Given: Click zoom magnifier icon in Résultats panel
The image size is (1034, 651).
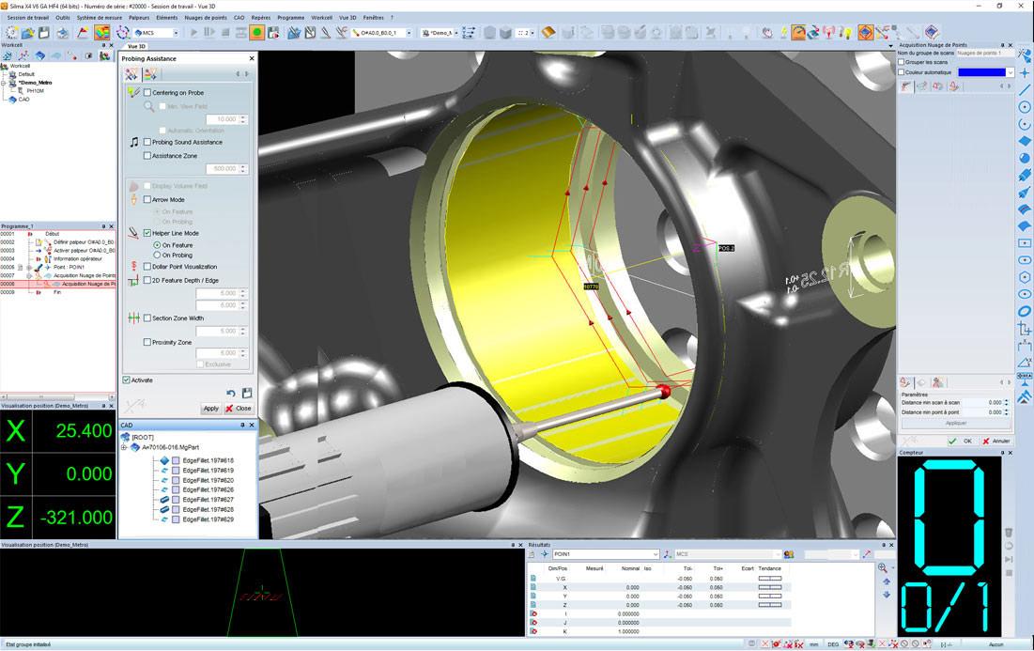Looking at the screenshot, I should (x=883, y=568).
